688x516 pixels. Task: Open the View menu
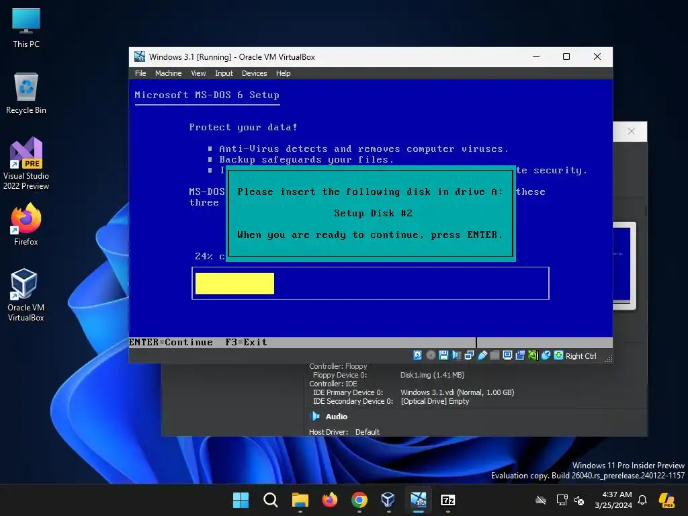click(198, 73)
